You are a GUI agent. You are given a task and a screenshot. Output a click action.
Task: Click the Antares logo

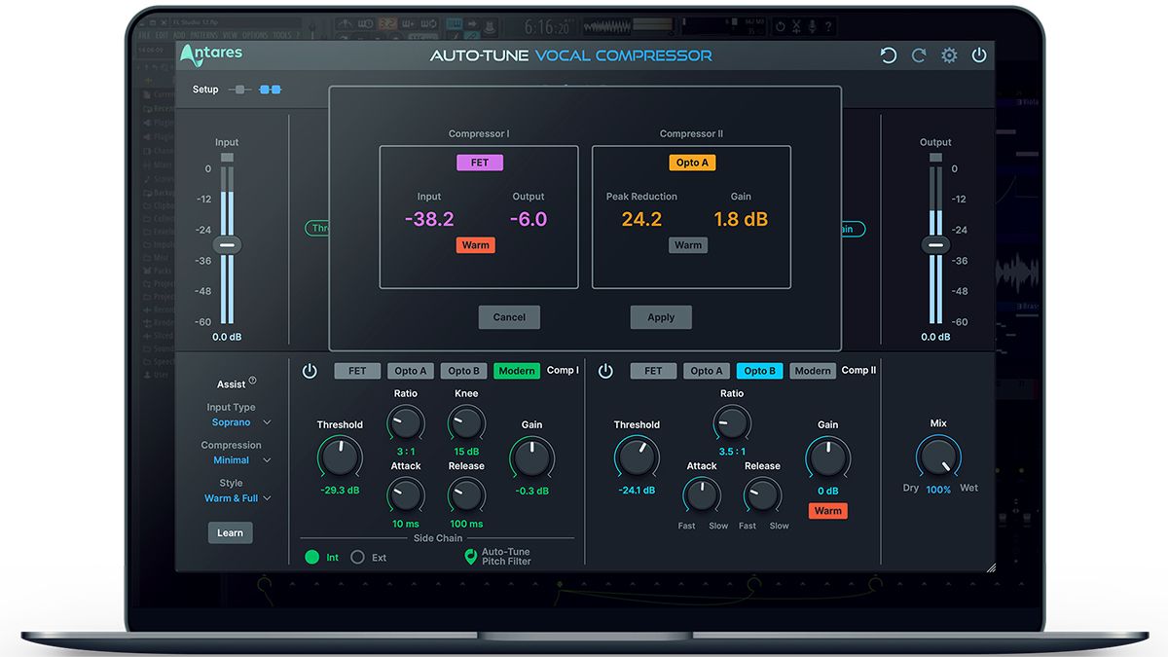pyautogui.click(x=211, y=55)
